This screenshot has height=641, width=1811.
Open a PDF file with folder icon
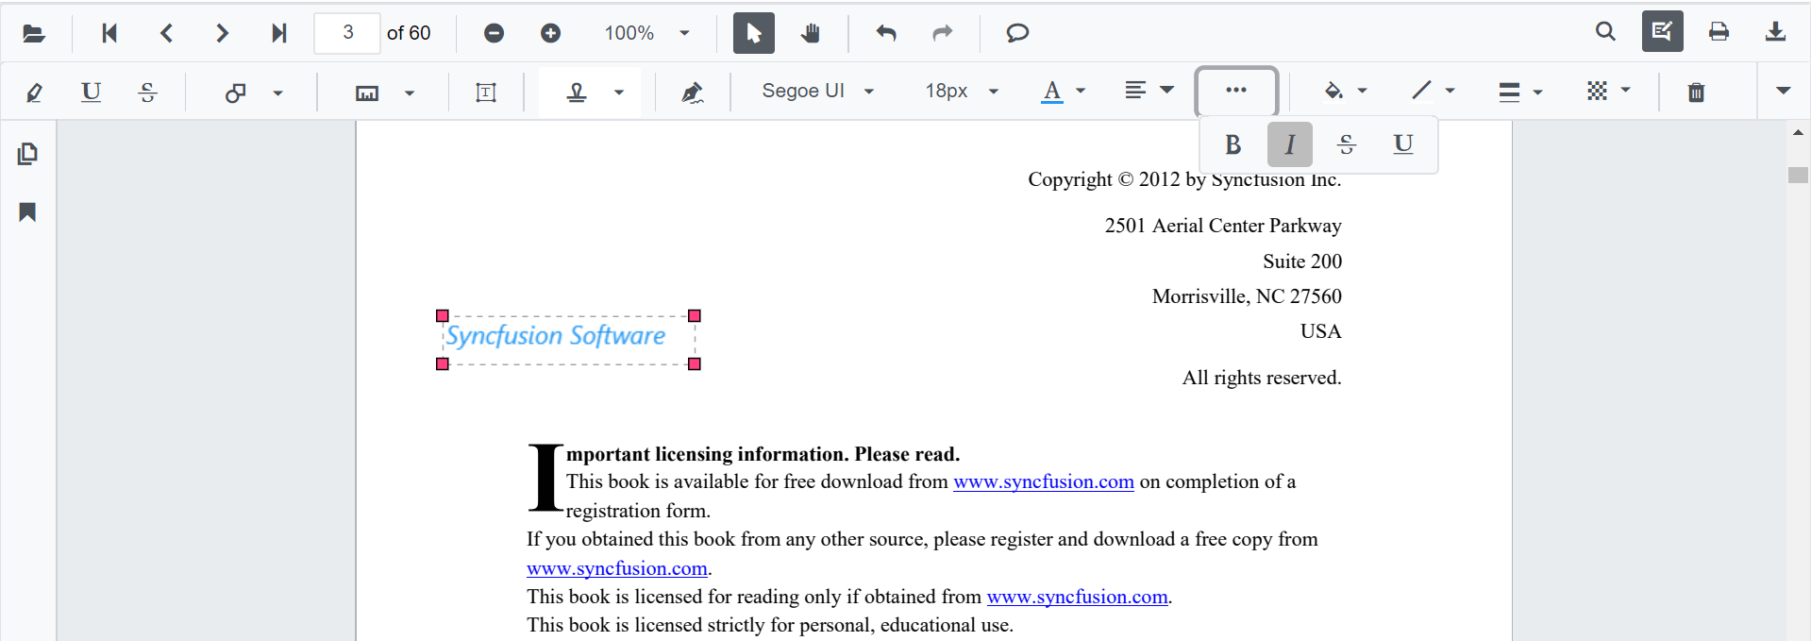[34, 33]
